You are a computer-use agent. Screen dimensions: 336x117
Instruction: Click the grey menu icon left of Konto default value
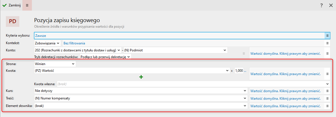[x=244, y=53]
